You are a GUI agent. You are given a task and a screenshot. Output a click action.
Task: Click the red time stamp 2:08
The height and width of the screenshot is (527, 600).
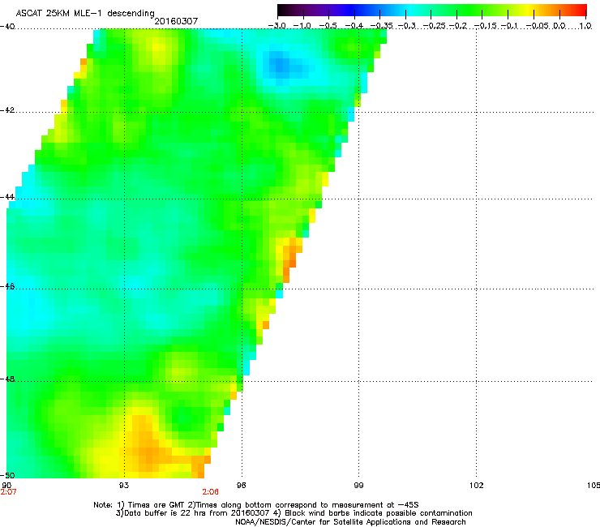point(211,492)
